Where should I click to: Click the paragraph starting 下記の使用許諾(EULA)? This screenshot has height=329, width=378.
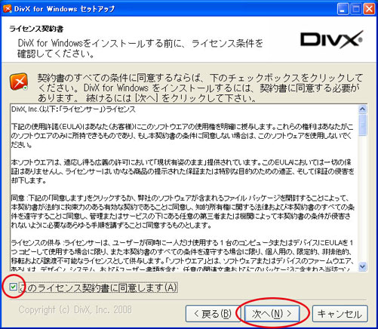(183, 136)
